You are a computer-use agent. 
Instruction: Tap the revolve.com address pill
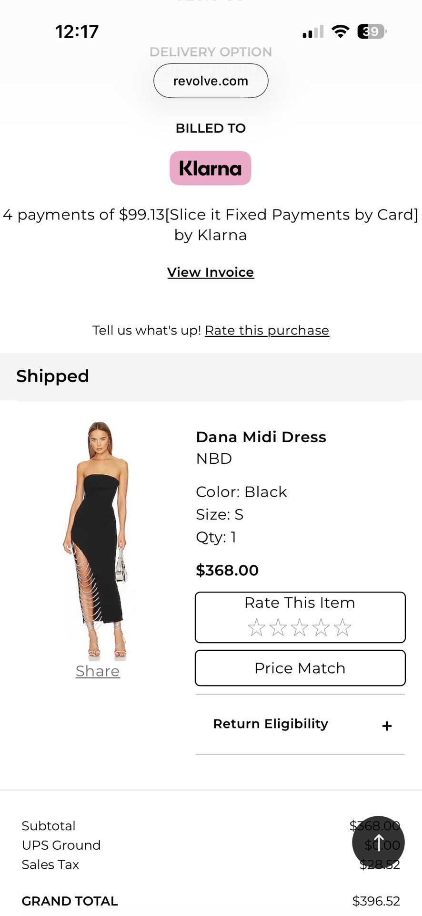point(211,81)
